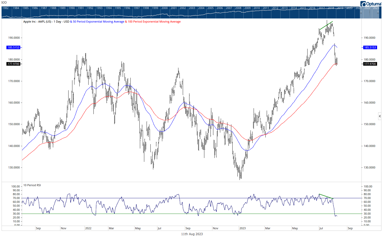This screenshot has height=239, width=383.
Task: Grab the right handle of the timeline range selector
Action: click(378, 12)
